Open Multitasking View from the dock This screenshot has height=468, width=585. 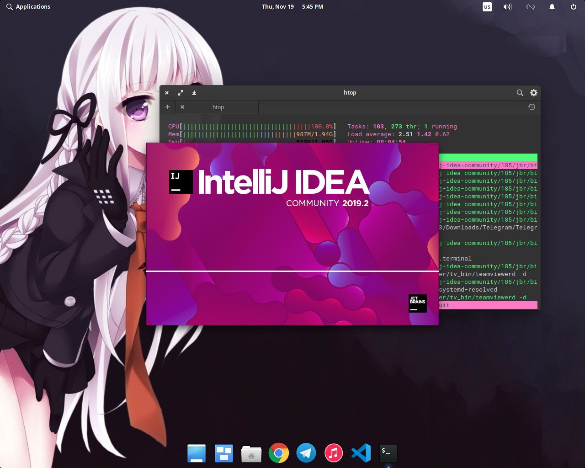click(224, 453)
